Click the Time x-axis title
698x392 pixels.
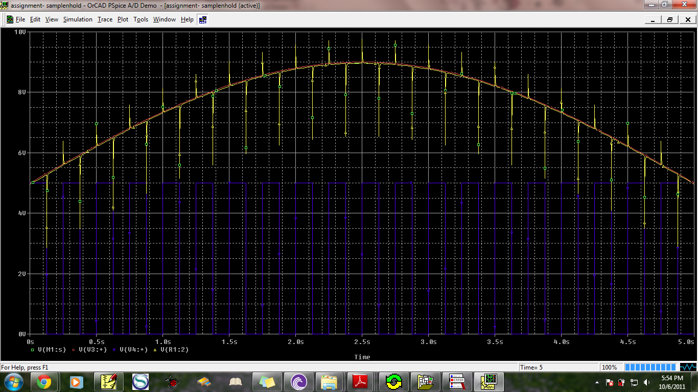362,357
